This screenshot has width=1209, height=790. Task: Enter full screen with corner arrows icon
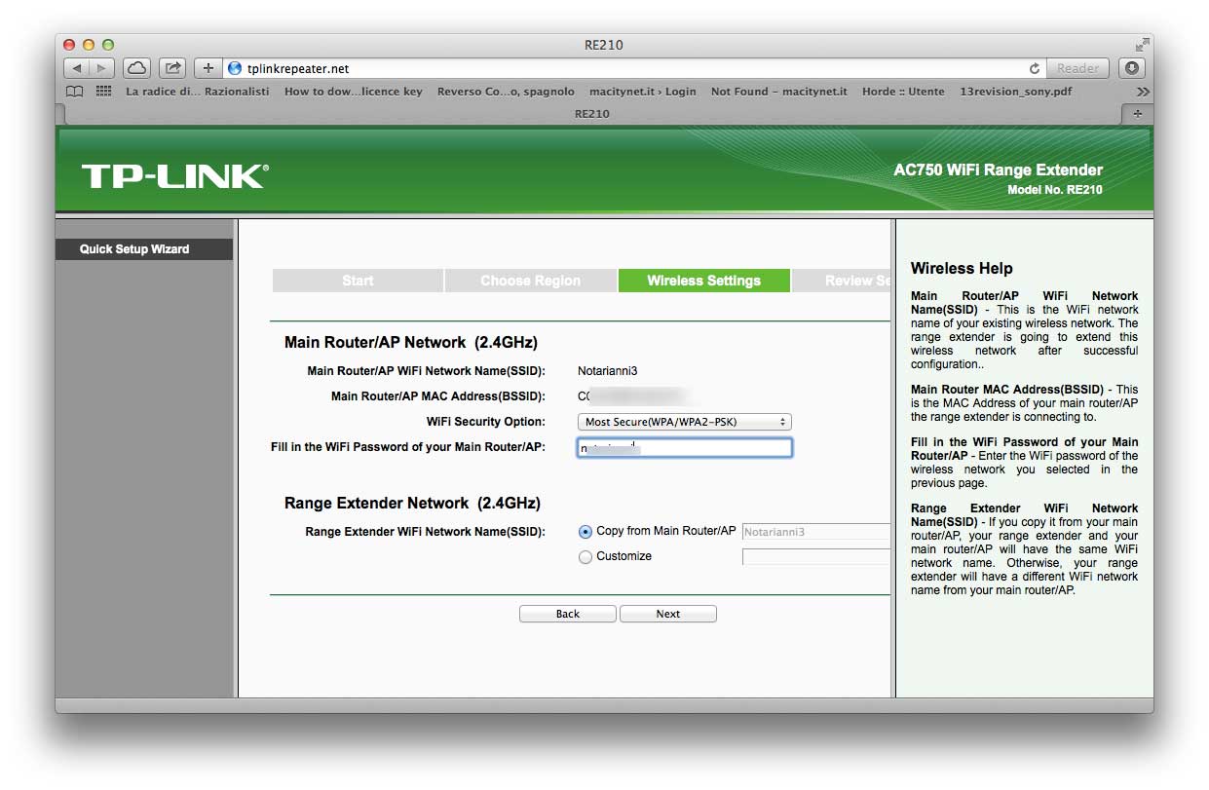tap(1141, 45)
